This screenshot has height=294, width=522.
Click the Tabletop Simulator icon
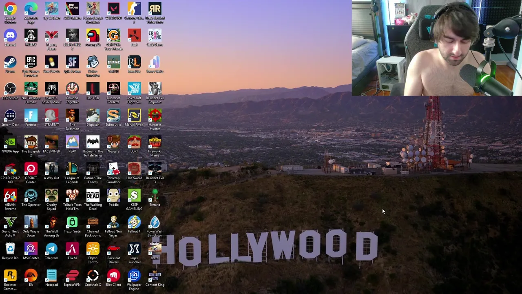point(113,168)
